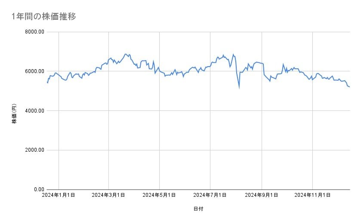Select the 2024年11月1日 date label

tap(312, 195)
